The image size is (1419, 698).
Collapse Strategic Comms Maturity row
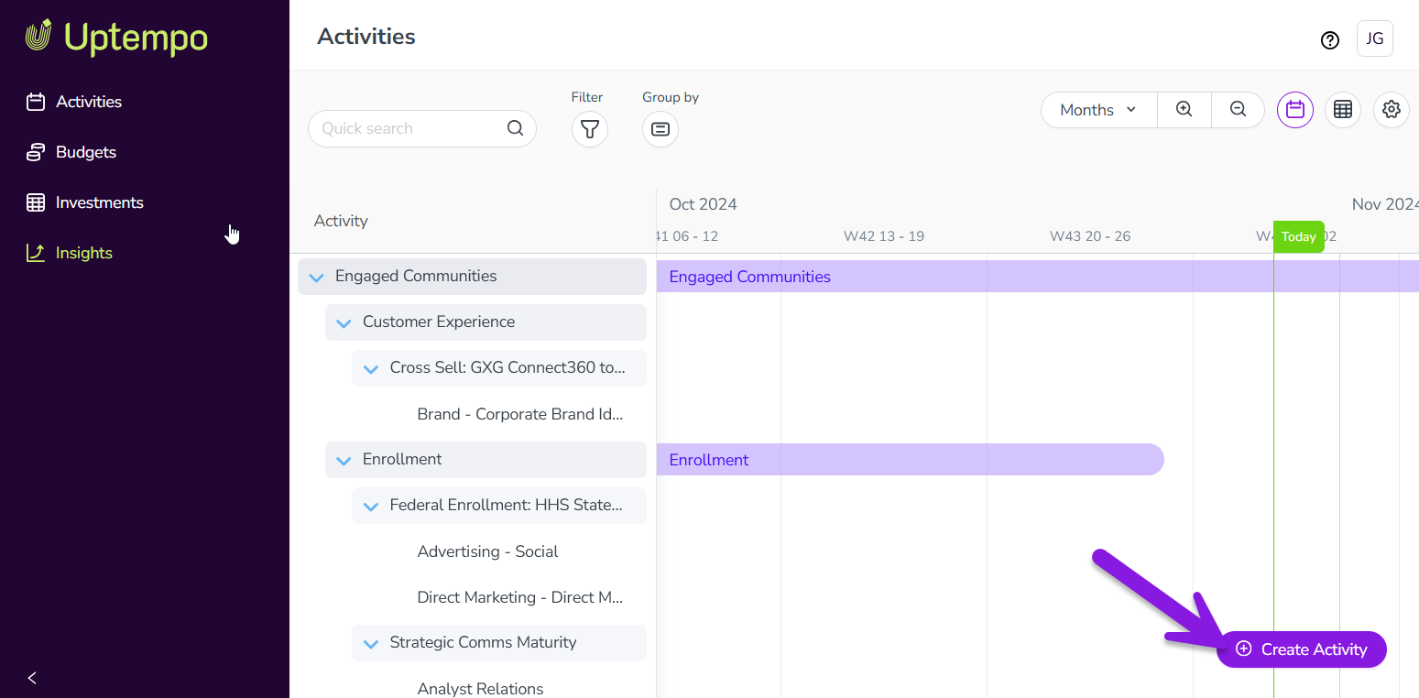[371, 643]
